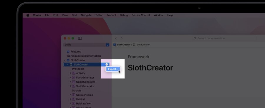Click the search magnifier icon
The height and width of the screenshot is (108, 265).
(195, 38)
